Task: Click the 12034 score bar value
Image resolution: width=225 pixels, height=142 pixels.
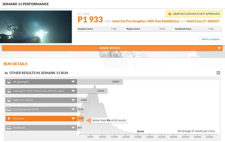Action: pyautogui.click(x=100, y=91)
